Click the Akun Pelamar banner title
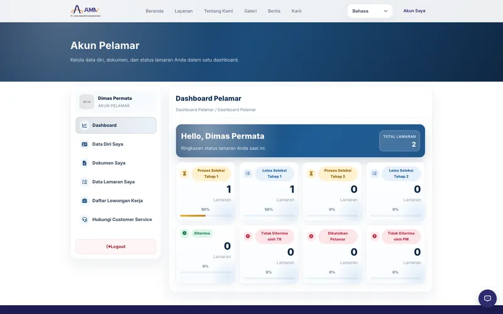This screenshot has height=314, width=503. click(x=105, y=45)
